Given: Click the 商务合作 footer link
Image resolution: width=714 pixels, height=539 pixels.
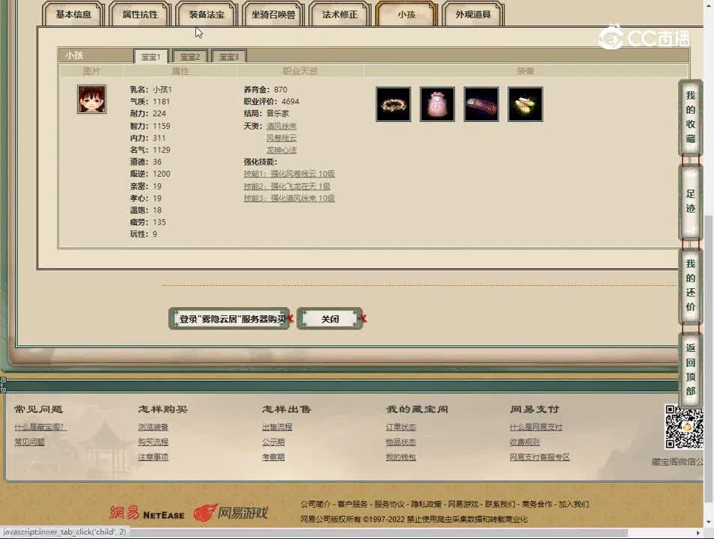Looking at the screenshot, I should click(x=537, y=504).
